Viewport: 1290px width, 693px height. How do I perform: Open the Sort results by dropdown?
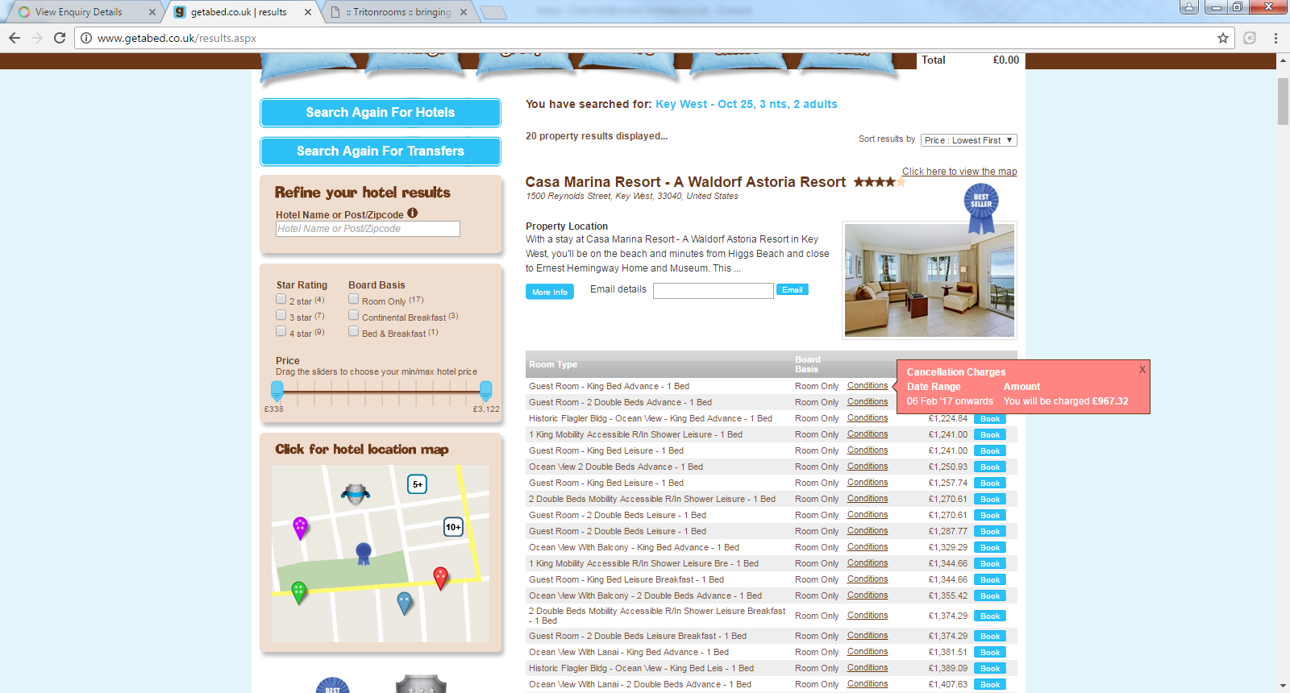(969, 140)
